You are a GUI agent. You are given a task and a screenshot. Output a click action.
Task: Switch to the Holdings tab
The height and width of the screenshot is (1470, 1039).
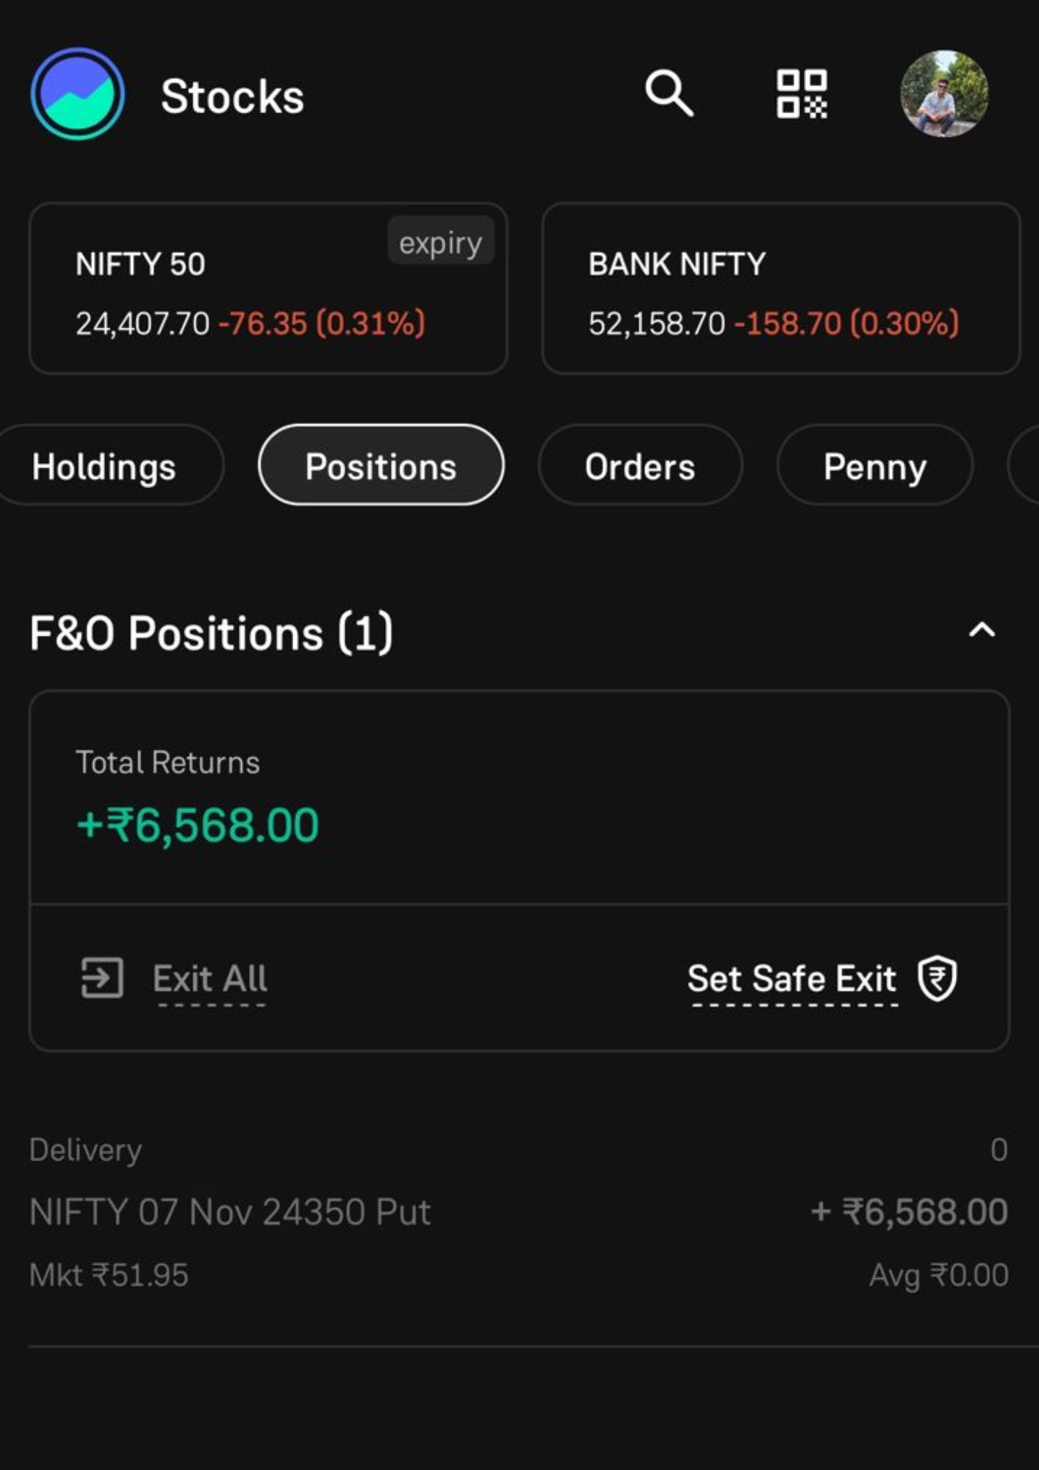(104, 465)
